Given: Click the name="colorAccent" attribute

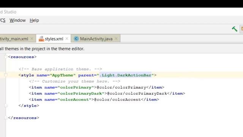Looking at the screenshot, I should click(x=68, y=100).
